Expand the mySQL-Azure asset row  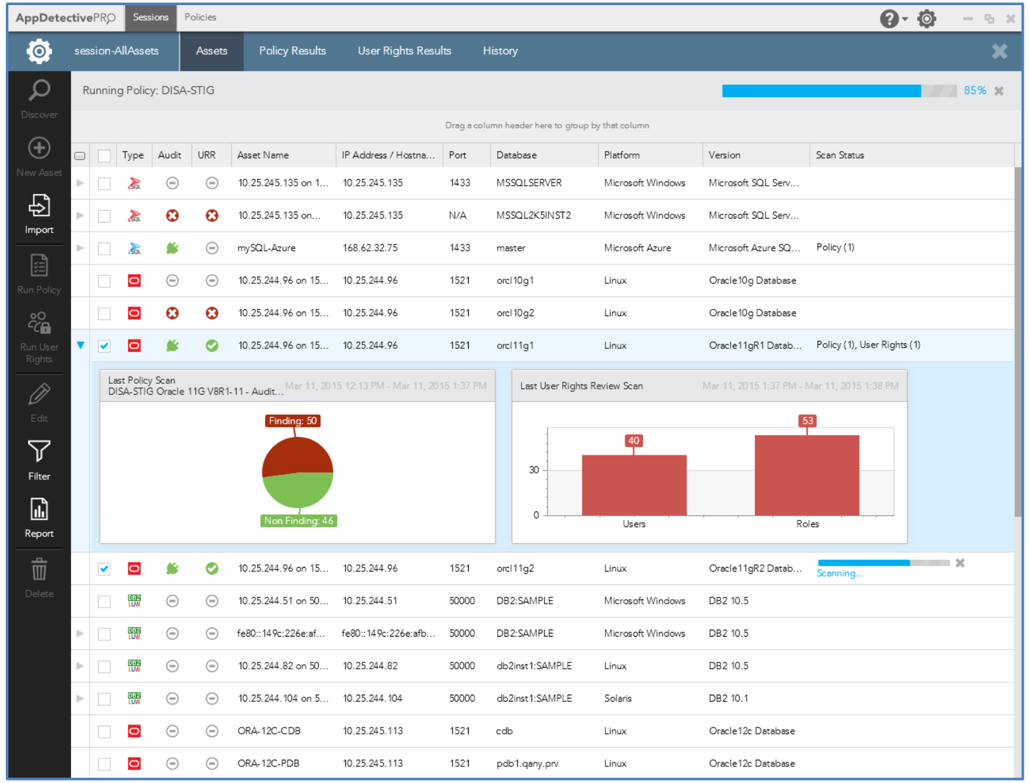tap(81, 248)
